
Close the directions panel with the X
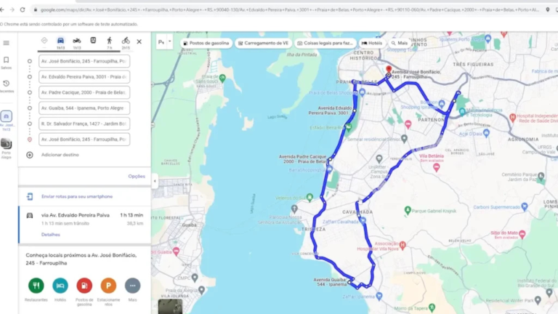139,42
